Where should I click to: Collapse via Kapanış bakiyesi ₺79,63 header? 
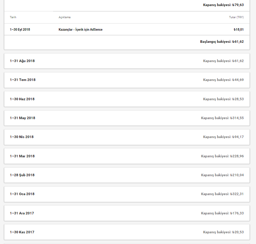[223, 5]
